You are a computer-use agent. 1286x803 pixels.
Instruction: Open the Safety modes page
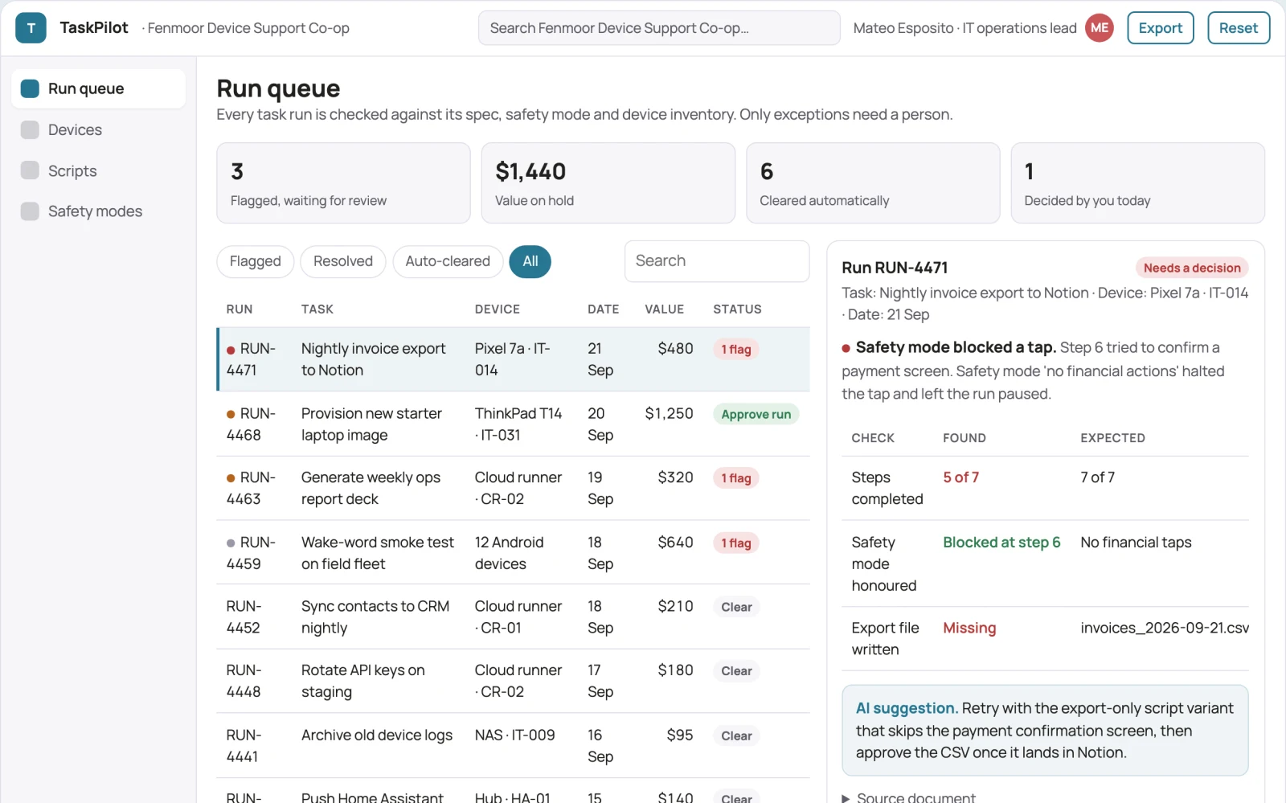pos(98,211)
